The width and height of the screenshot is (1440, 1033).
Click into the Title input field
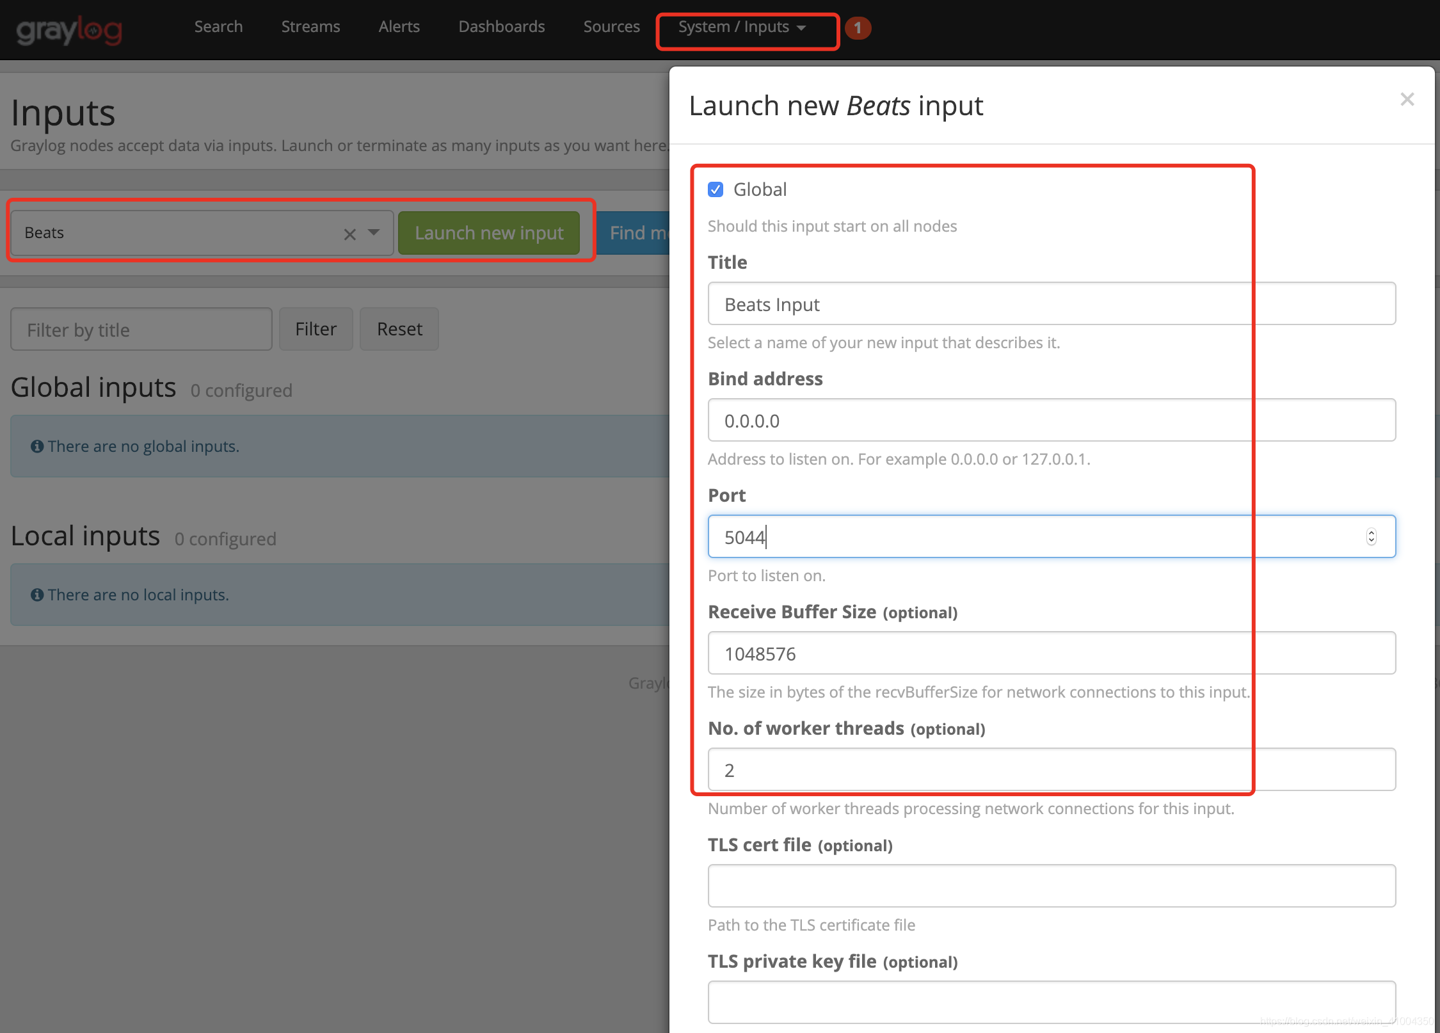point(1051,304)
